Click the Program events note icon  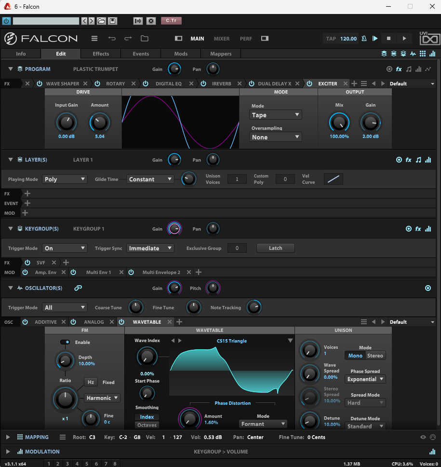[x=409, y=69]
